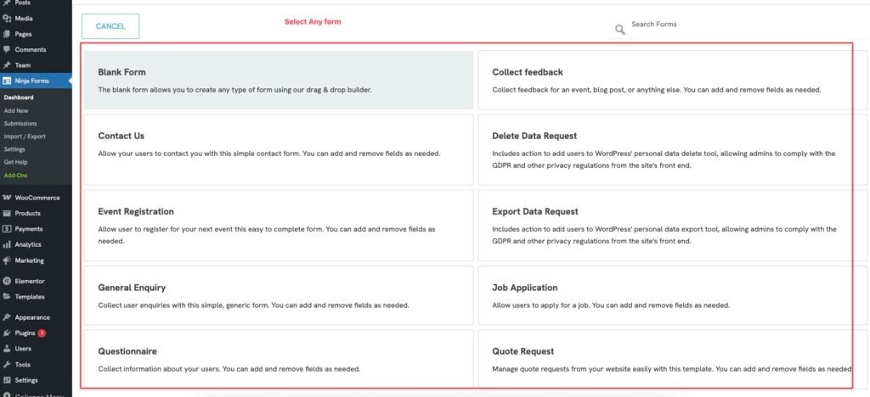Click the Products box icon

[7, 213]
